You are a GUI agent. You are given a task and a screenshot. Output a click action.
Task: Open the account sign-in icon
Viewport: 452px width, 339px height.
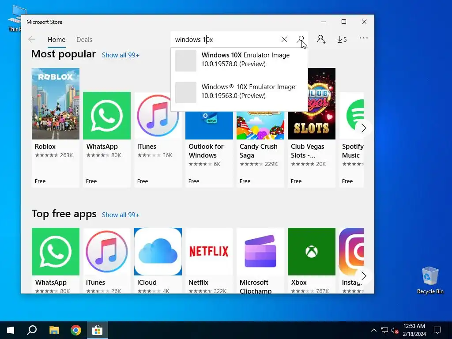point(321,39)
